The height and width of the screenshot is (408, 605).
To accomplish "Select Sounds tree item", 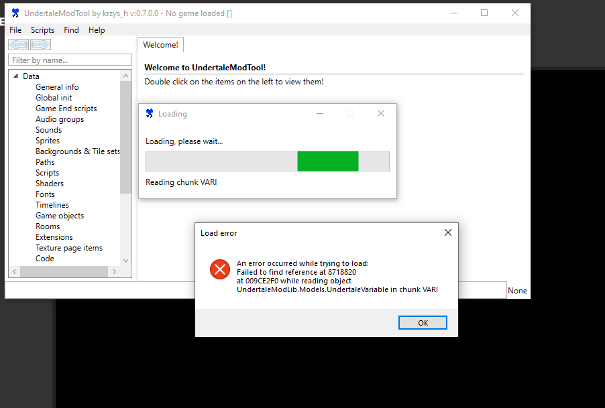I will coord(48,130).
